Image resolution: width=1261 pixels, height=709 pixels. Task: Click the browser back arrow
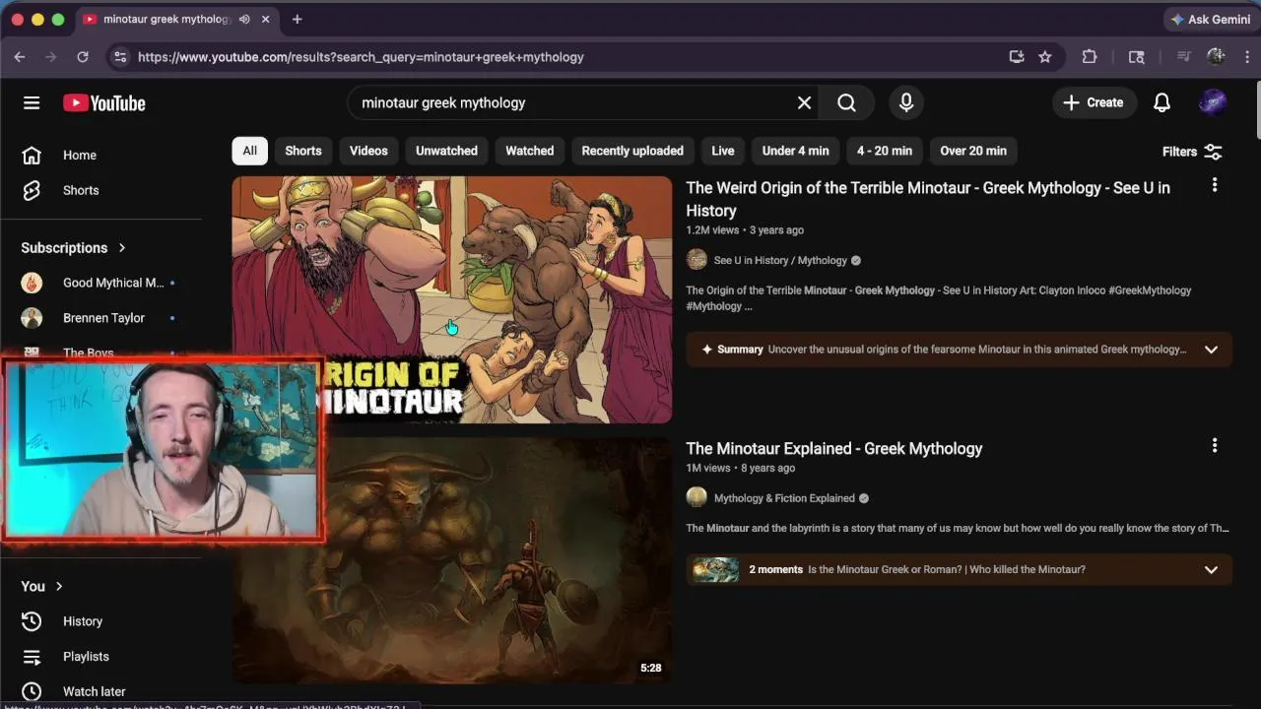tap(20, 57)
